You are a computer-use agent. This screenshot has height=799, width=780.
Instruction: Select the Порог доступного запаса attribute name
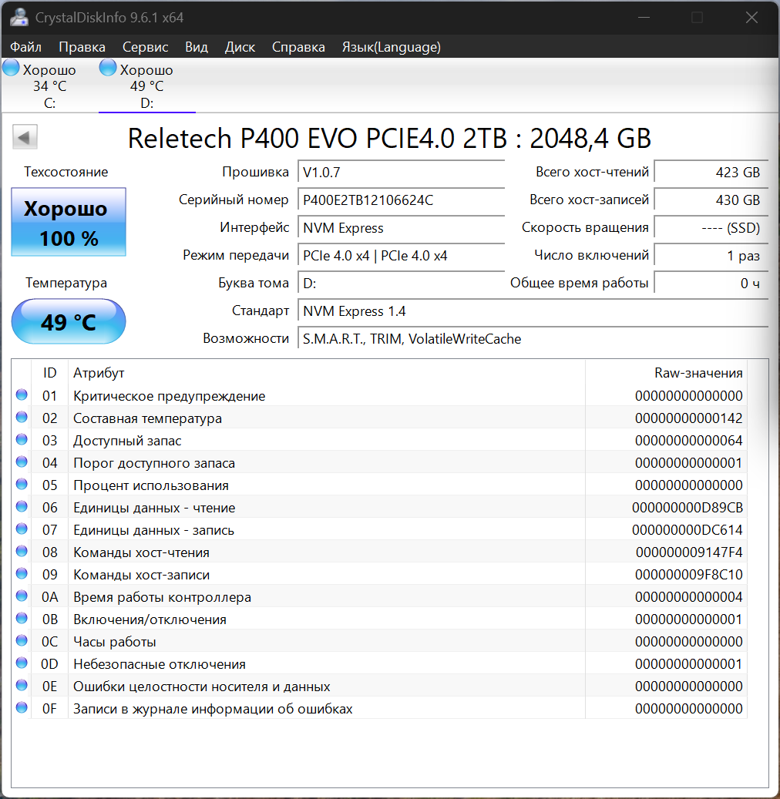click(154, 463)
